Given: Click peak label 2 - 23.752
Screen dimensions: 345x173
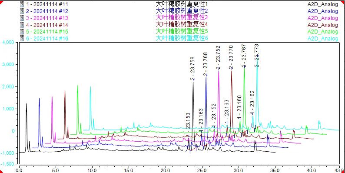Looking at the screenshot, I should 218,58.
